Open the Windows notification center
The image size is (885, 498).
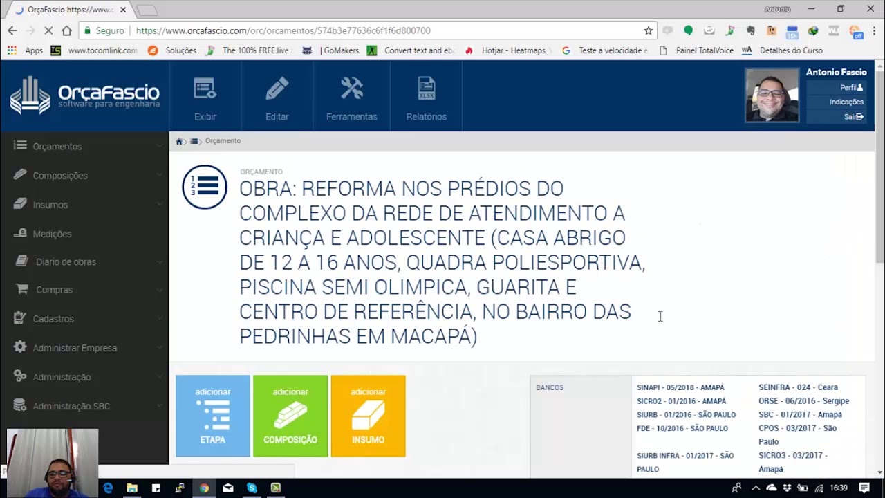[864, 488]
